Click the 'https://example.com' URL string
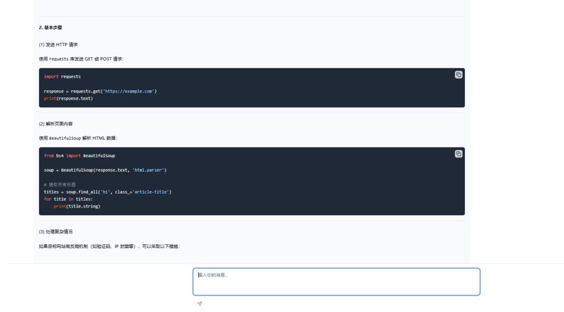The width and height of the screenshot is (564, 312). point(128,91)
